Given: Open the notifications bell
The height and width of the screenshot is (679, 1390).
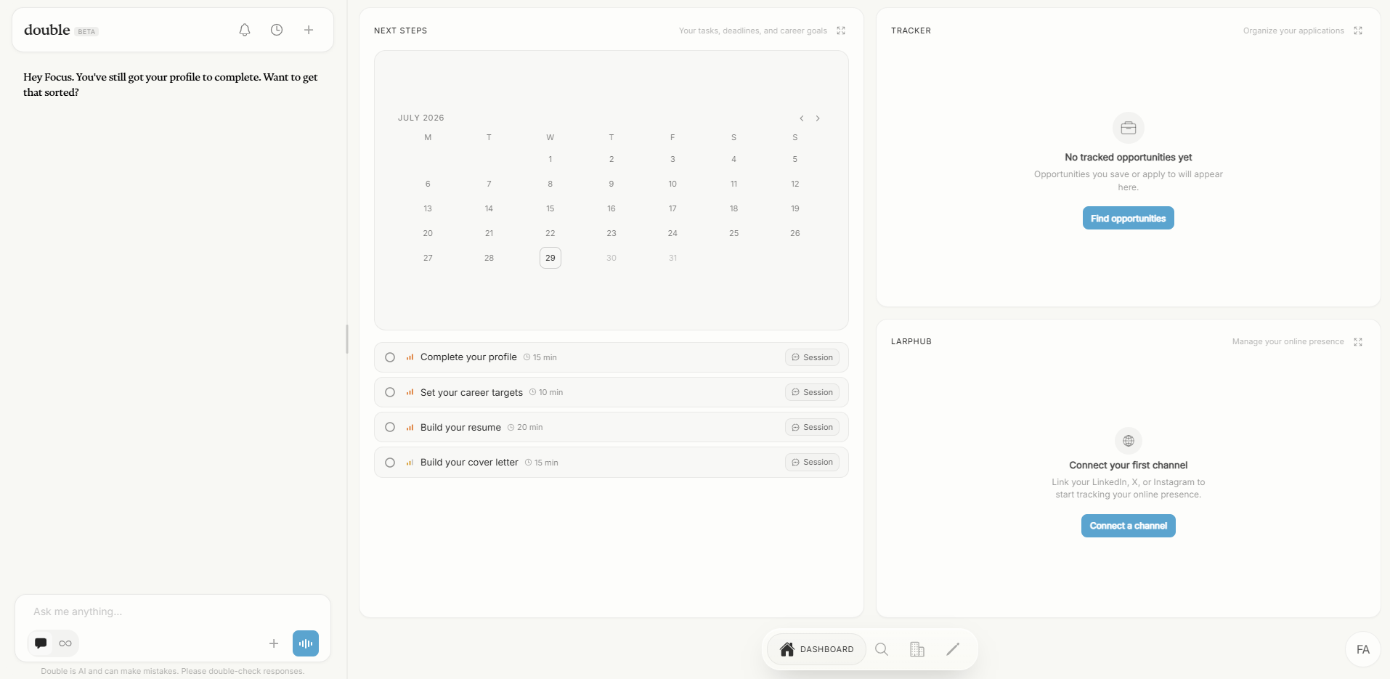Looking at the screenshot, I should [x=245, y=30].
